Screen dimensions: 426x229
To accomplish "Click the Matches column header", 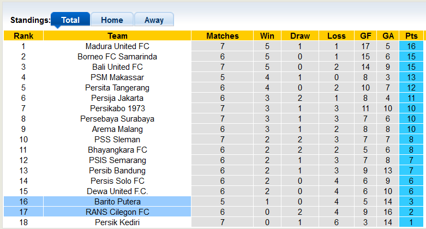I will [x=223, y=36].
